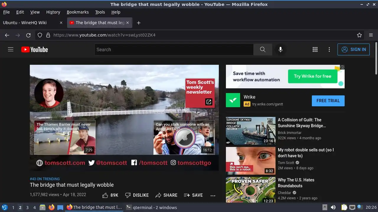Click the Wrike banner ad image

coord(285,77)
